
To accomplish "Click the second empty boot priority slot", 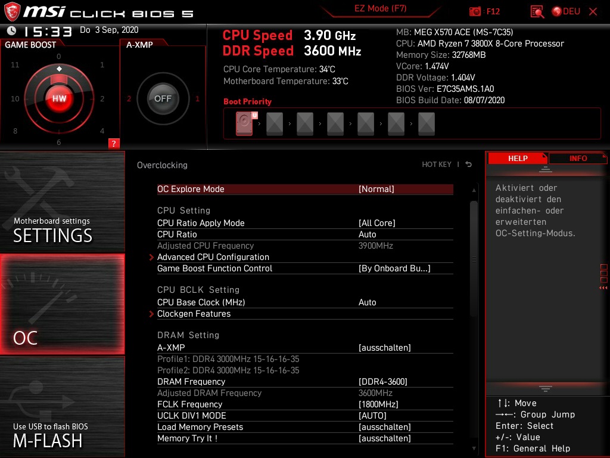I will click(305, 124).
